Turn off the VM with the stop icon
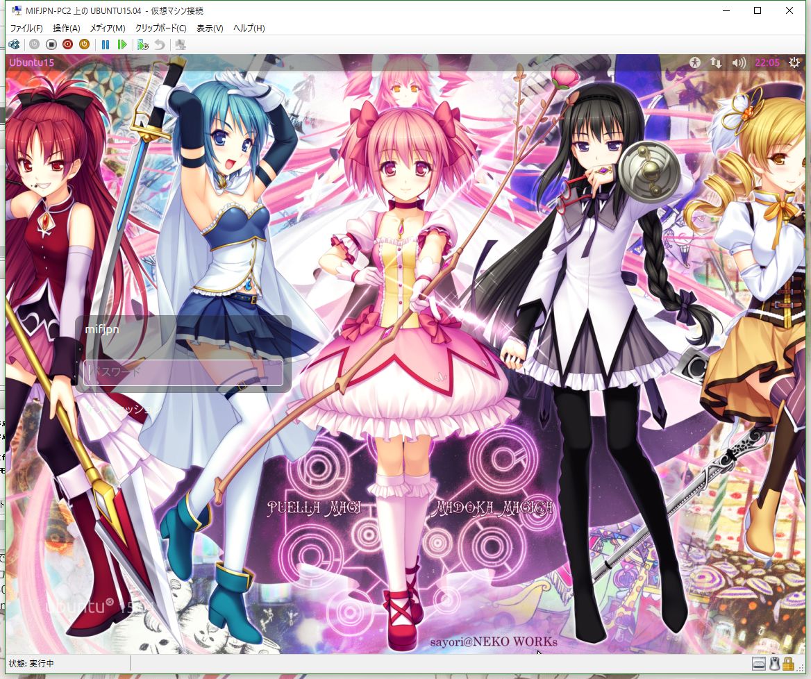 coord(51,45)
